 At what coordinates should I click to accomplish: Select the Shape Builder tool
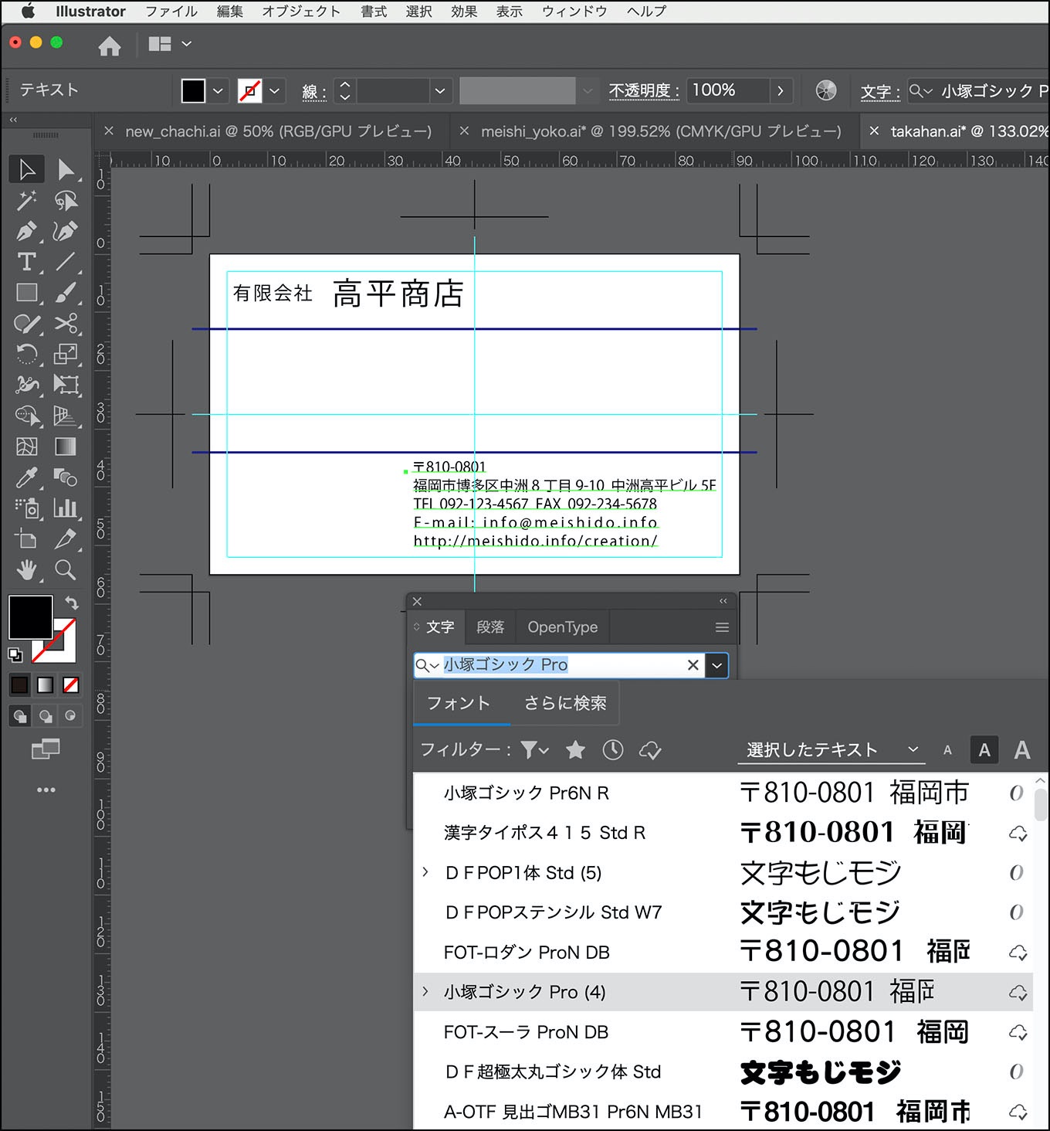click(x=26, y=416)
